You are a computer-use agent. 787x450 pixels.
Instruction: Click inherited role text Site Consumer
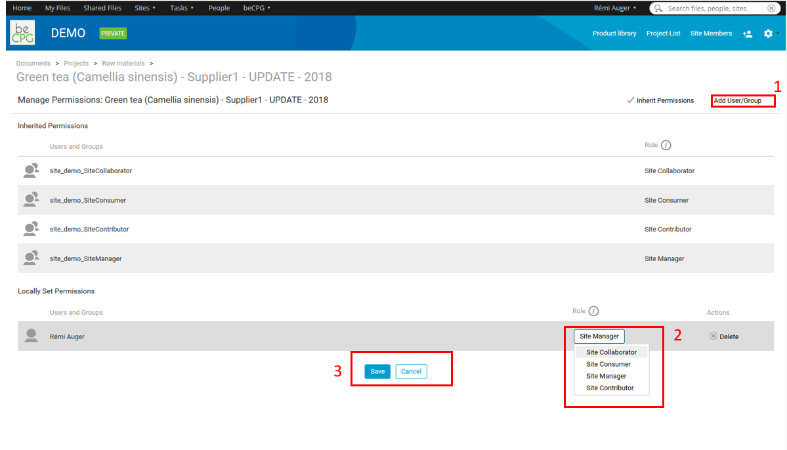666,200
